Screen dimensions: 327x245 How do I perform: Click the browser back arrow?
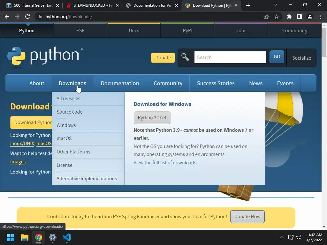pos(7,17)
